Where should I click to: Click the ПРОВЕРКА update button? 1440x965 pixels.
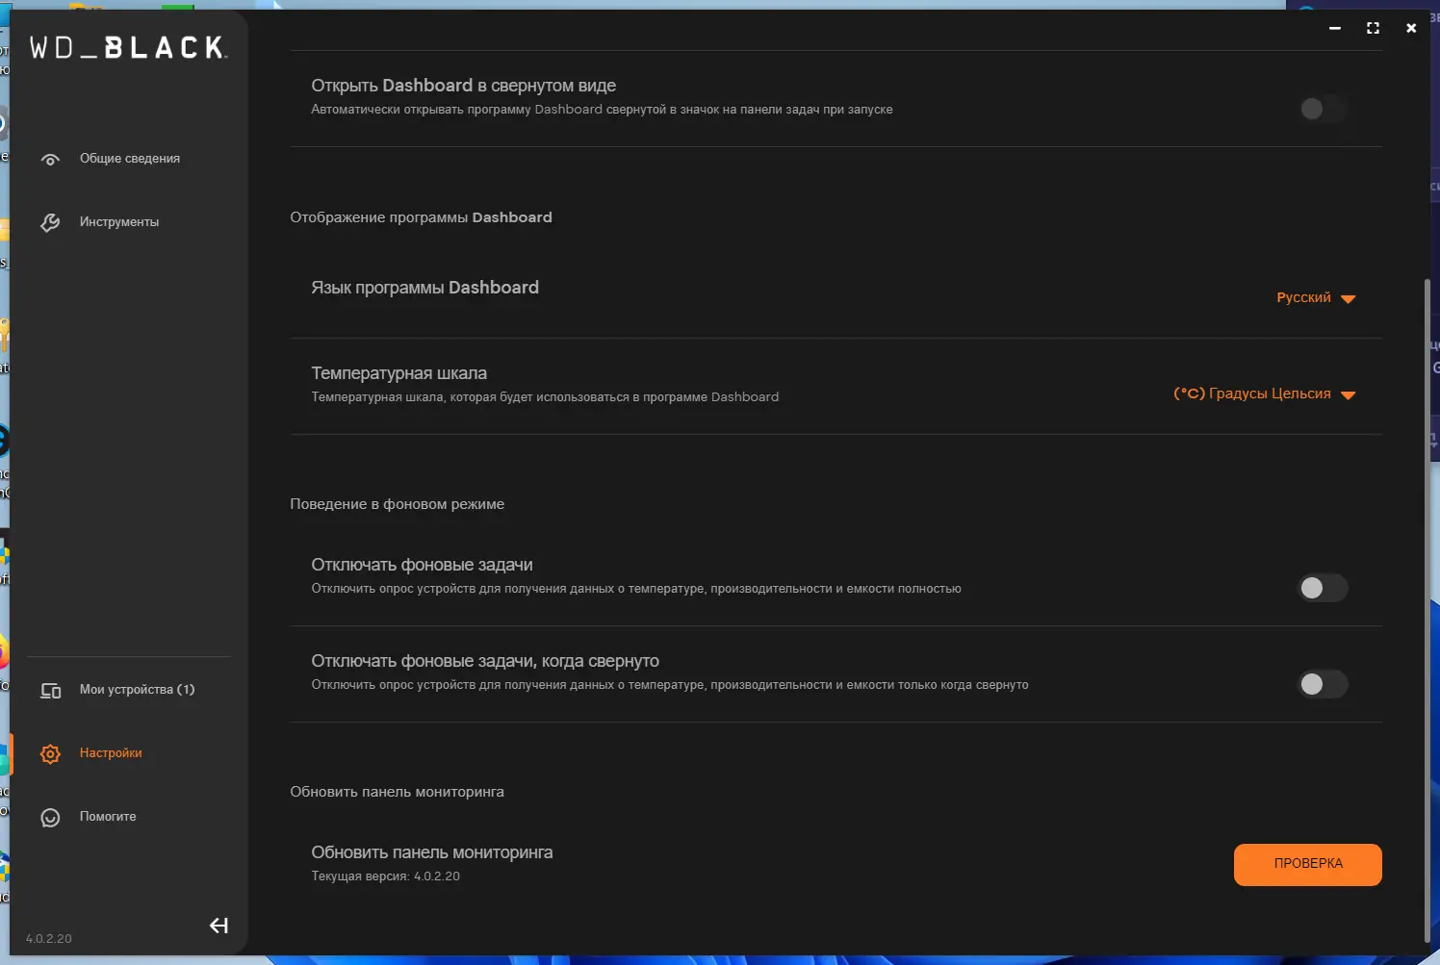[x=1308, y=864]
